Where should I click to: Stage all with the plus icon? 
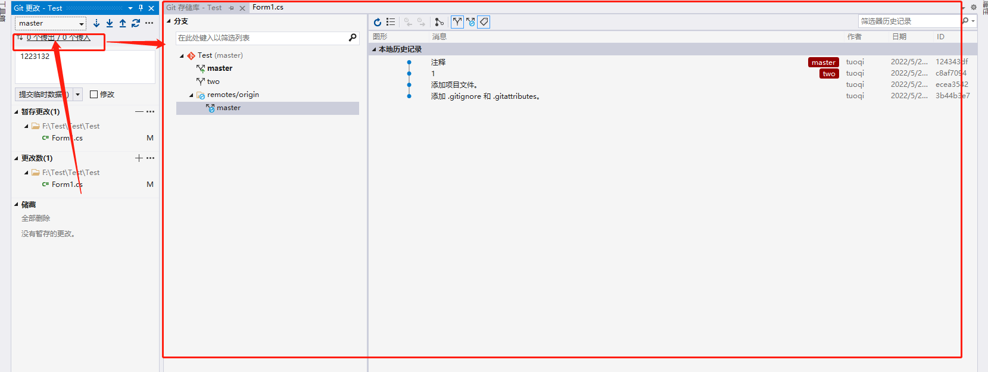click(139, 158)
